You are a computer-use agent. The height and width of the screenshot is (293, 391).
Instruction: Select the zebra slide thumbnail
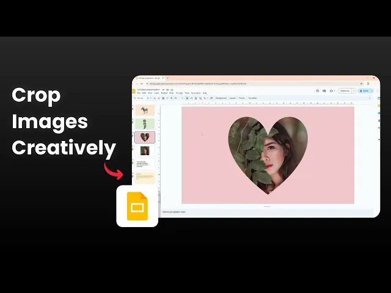pos(145,110)
